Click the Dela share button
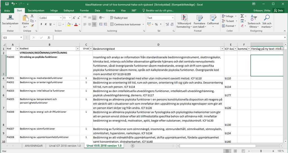288x153 pixels. [278, 10]
